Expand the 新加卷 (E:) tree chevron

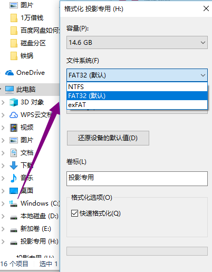tap(3, 229)
